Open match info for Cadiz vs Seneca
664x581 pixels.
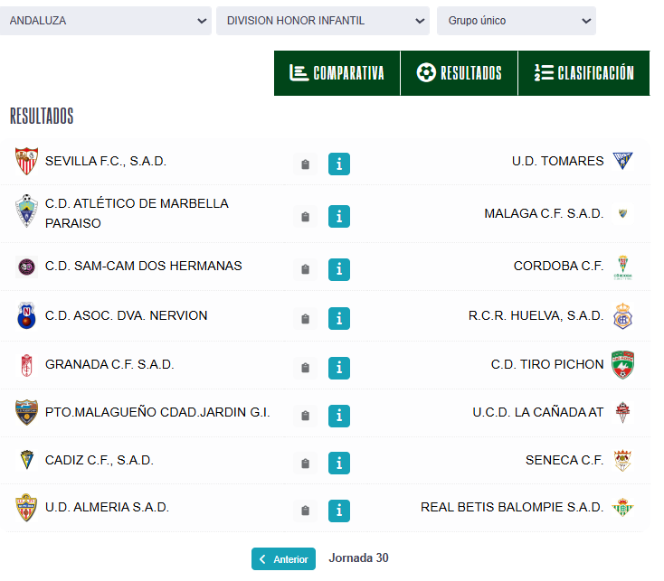[338, 463]
